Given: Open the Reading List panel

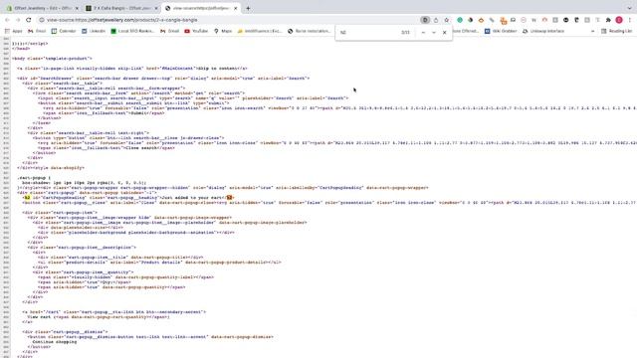Looking at the screenshot, I should [x=617, y=31].
